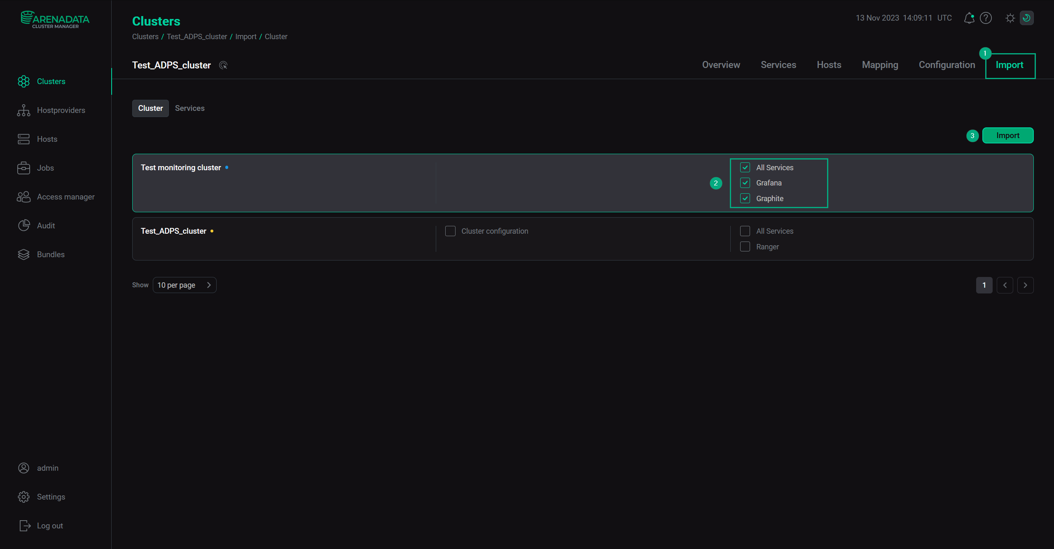This screenshot has width=1054, height=549.
Task: Open the help question mark icon
Action: [986, 18]
